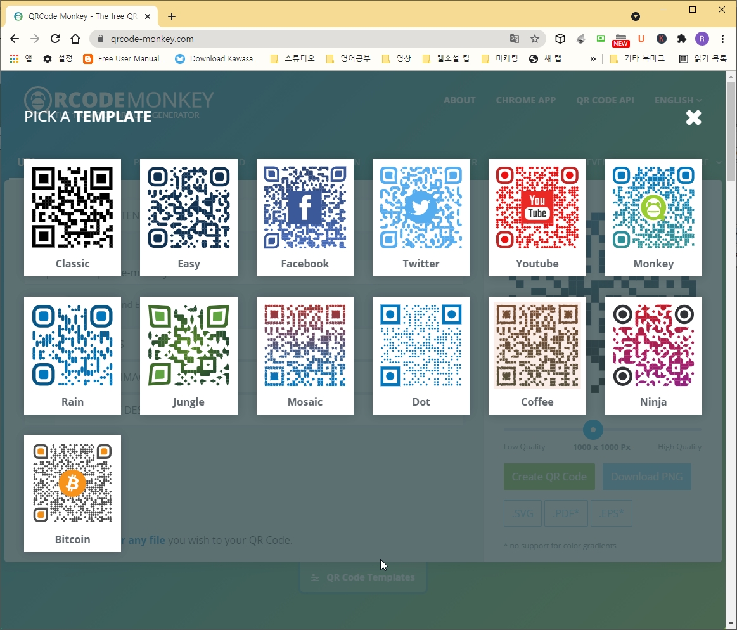Reload the current page
The height and width of the screenshot is (630, 737).
(x=55, y=39)
